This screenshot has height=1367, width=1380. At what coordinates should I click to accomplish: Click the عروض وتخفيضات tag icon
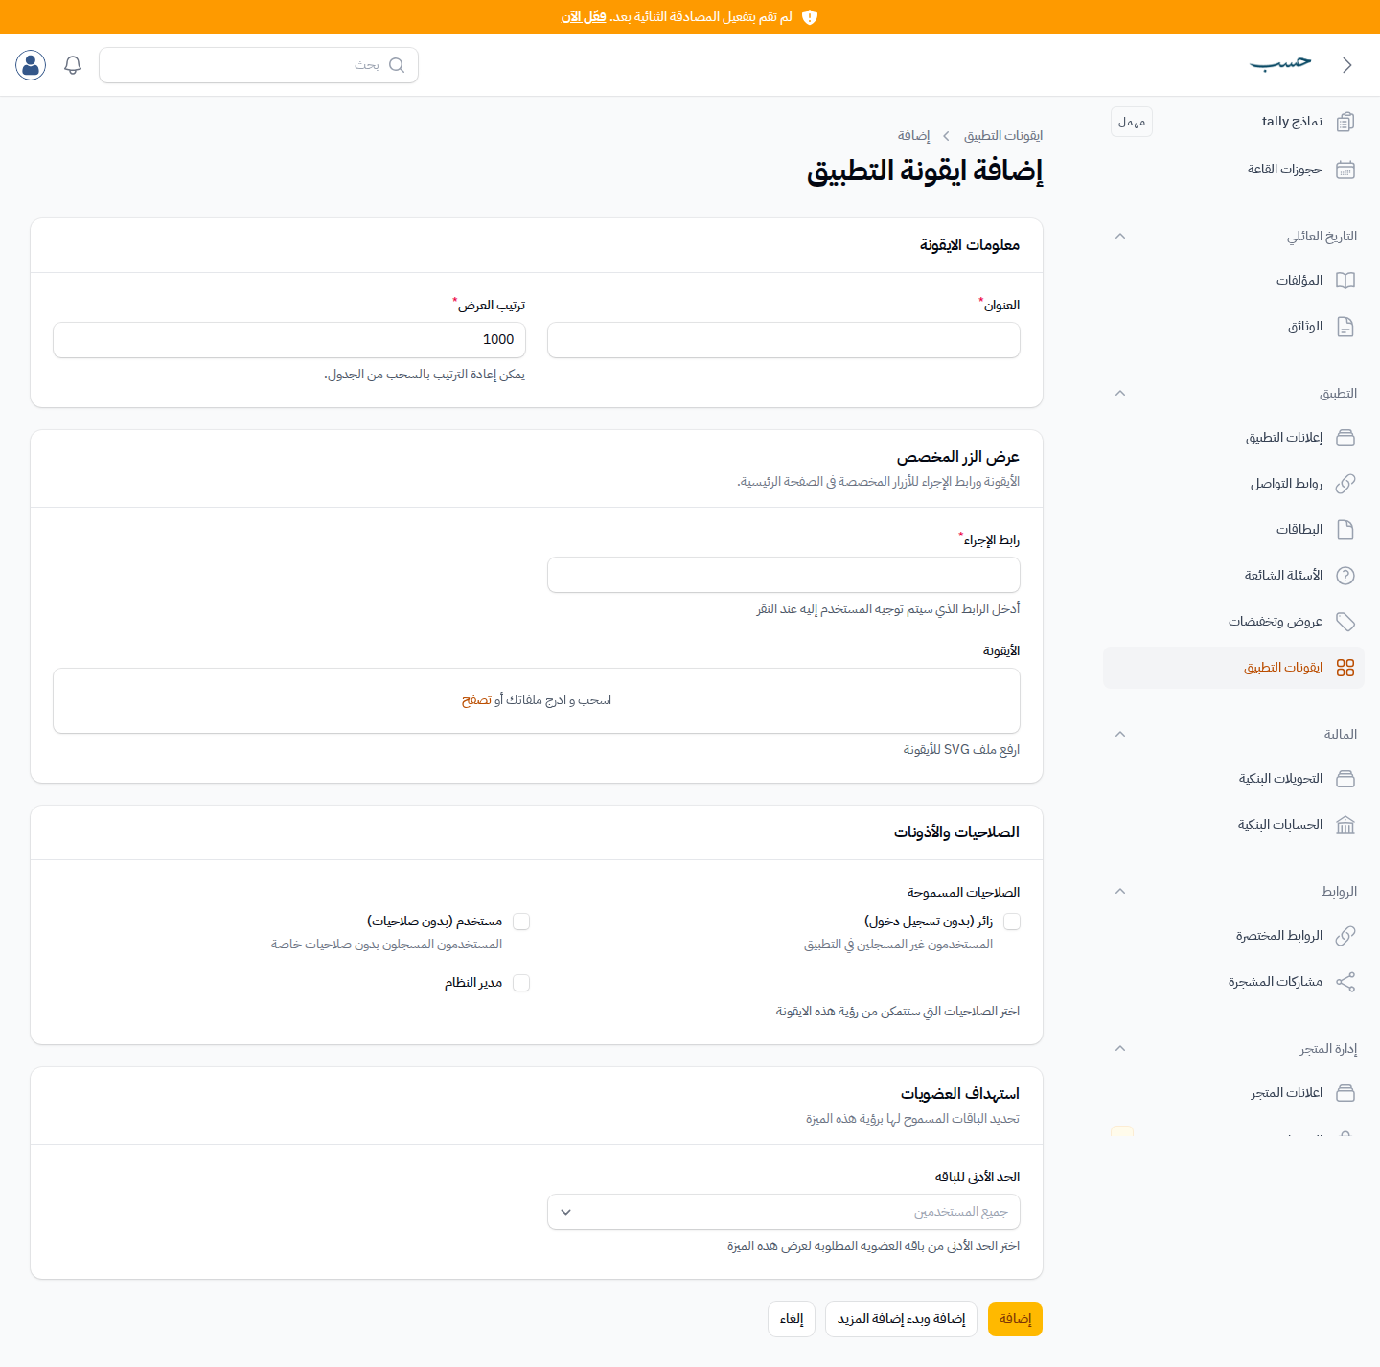[1345, 622]
